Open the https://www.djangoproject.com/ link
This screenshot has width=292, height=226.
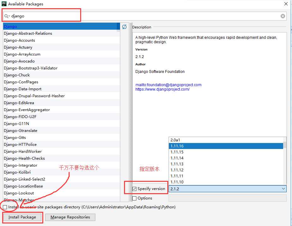tap(162, 89)
